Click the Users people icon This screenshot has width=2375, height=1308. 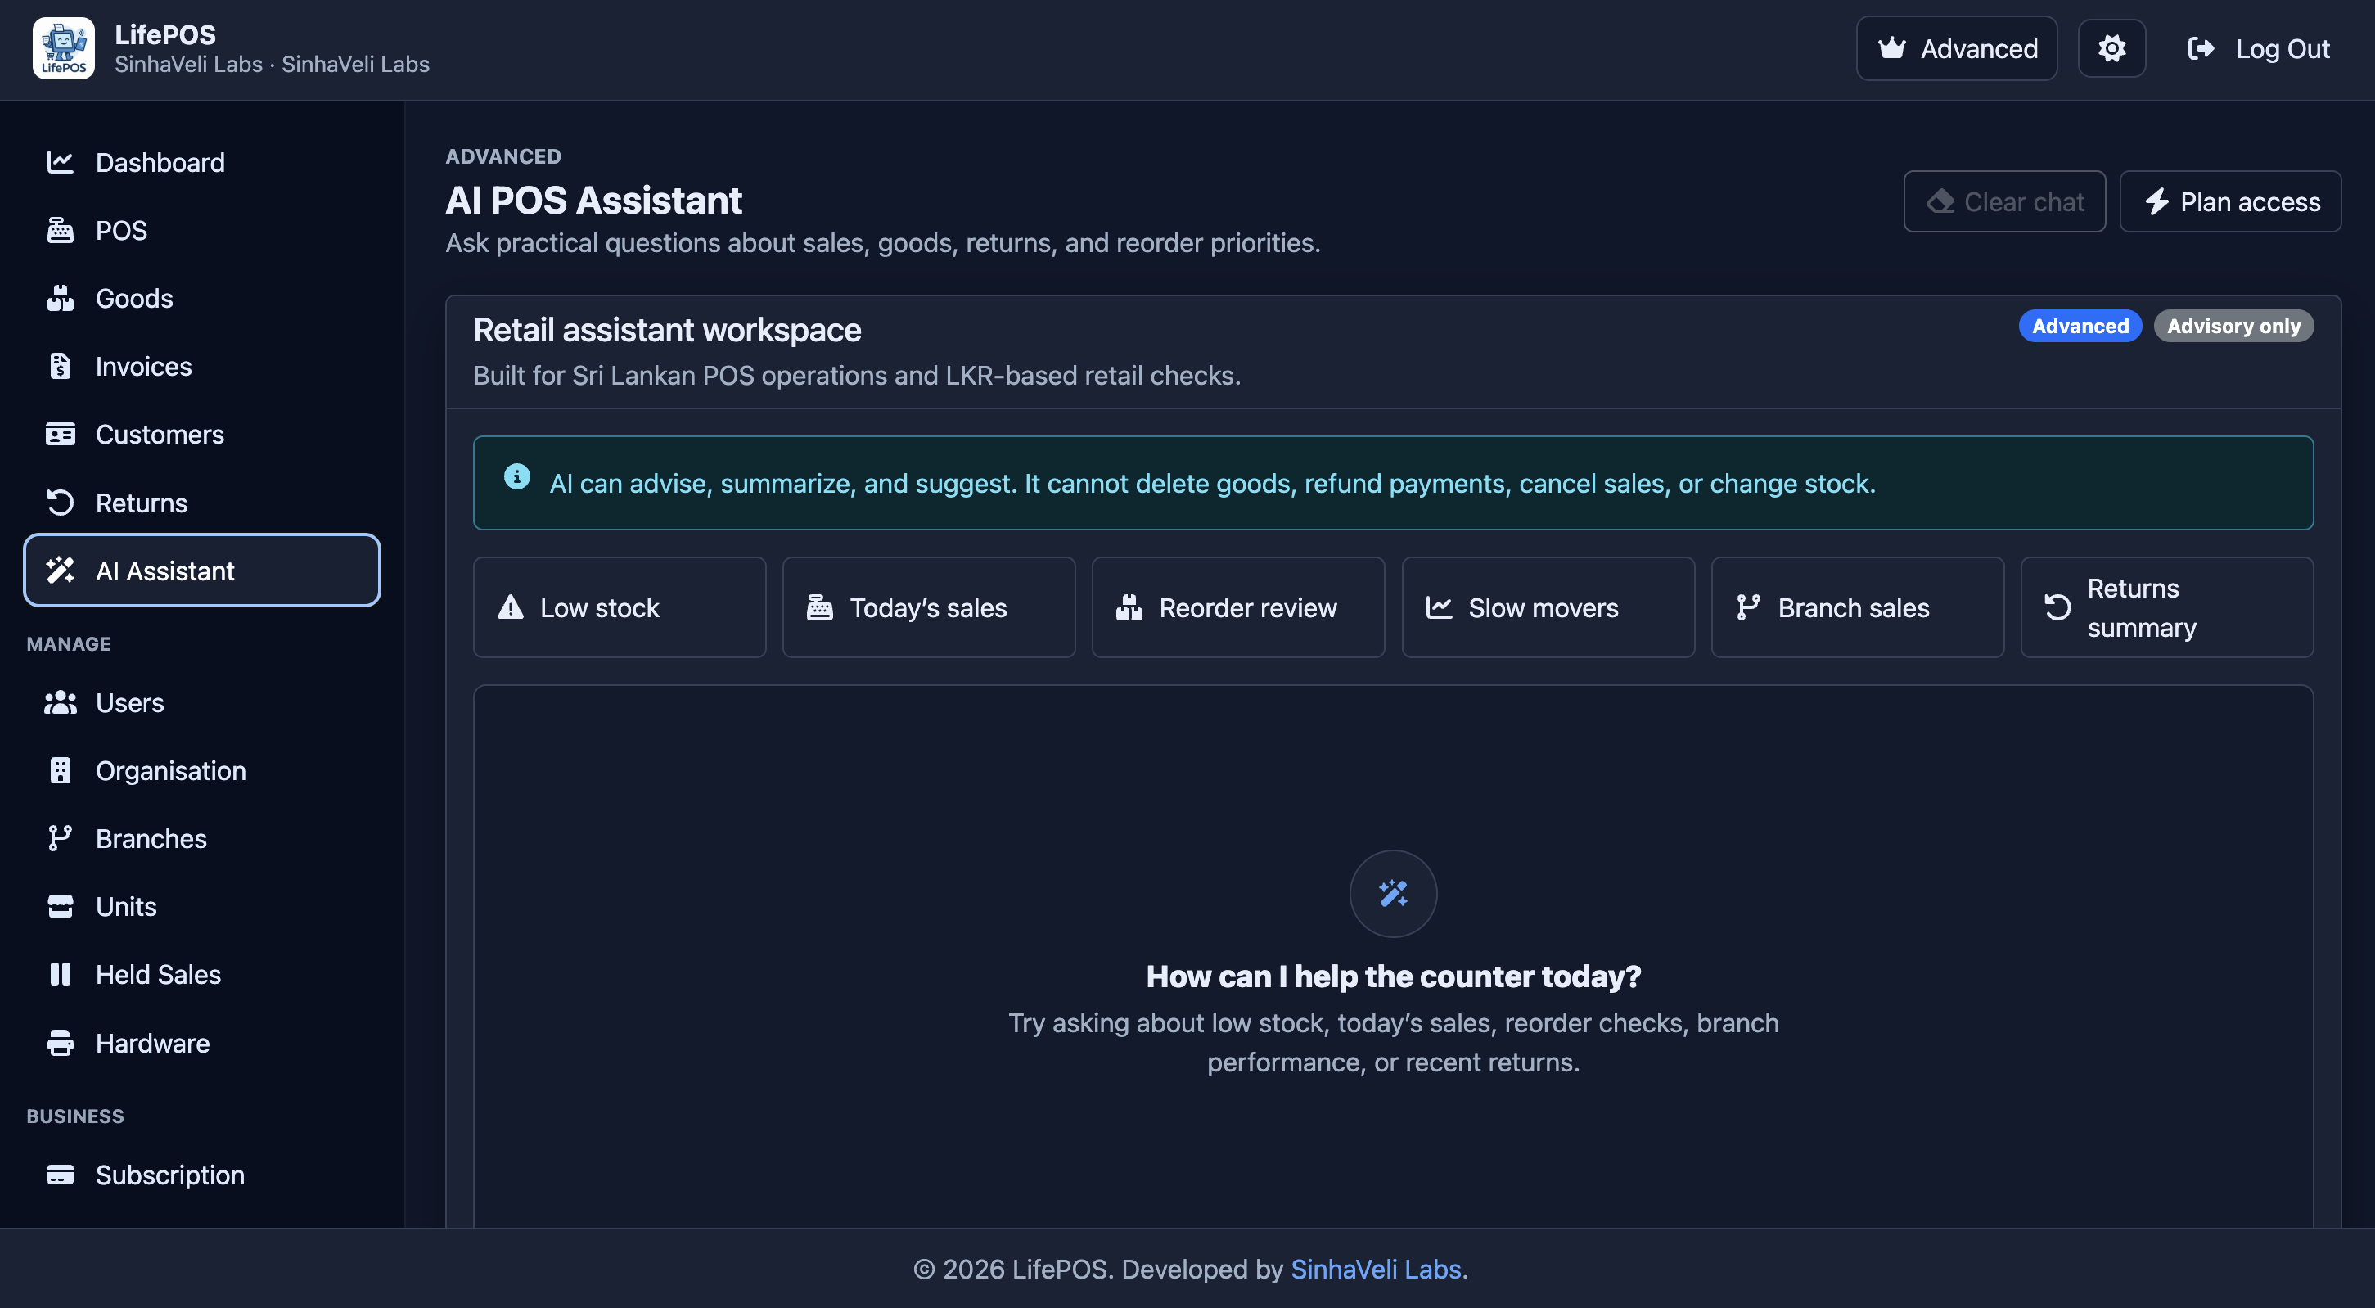[60, 703]
